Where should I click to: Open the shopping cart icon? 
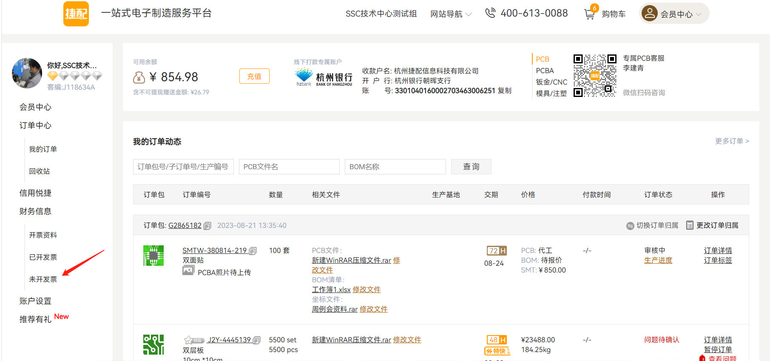coord(589,14)
